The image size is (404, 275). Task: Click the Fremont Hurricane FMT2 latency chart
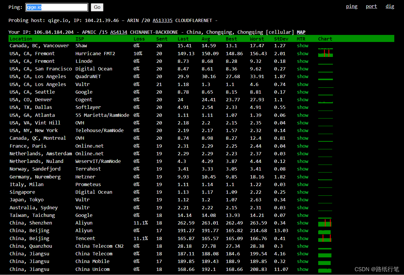point(325,54)
